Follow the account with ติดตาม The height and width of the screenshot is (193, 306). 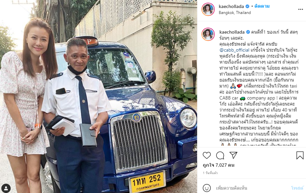(262, 6)
